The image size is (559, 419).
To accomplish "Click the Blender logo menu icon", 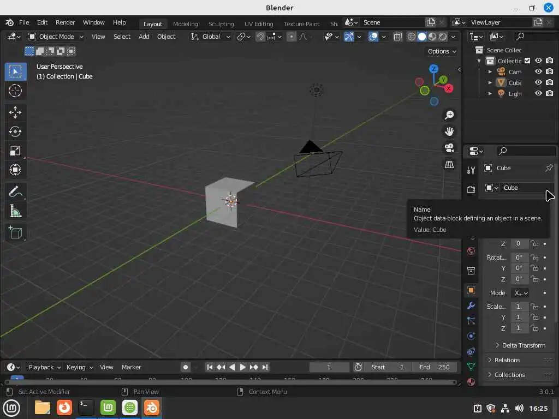I will click(10, 22).
